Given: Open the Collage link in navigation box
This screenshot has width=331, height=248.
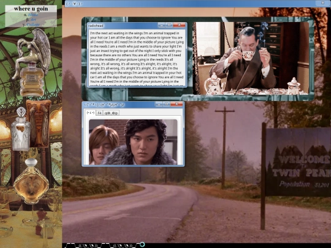Looking at the screenshot, I should coord(33,24).
